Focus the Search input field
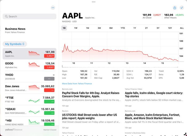187x136 pixels. tap(29, 17)
